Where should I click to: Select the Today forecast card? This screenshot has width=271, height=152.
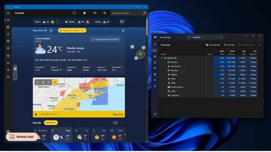pos(61,135)
